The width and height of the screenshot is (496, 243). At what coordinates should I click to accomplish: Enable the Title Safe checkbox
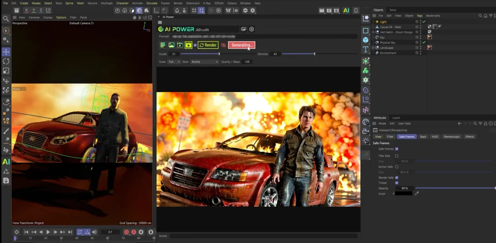(397, 156)
